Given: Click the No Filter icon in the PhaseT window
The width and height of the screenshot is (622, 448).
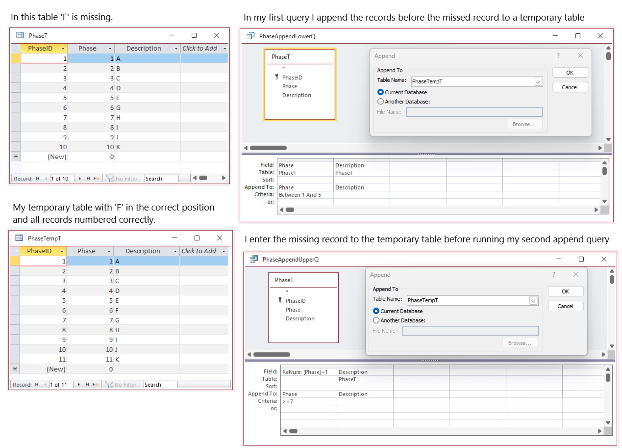Looking at the screenshot, I should [x=110, y=178].
